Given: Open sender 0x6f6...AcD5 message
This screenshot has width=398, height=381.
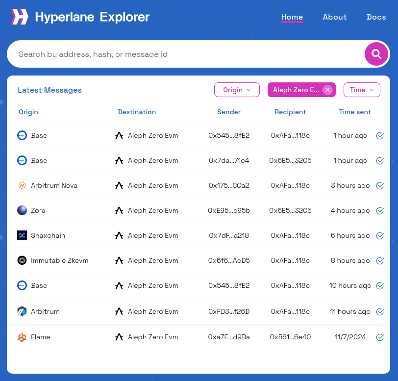Looking at the screenshot, I should tap(229, 260).
